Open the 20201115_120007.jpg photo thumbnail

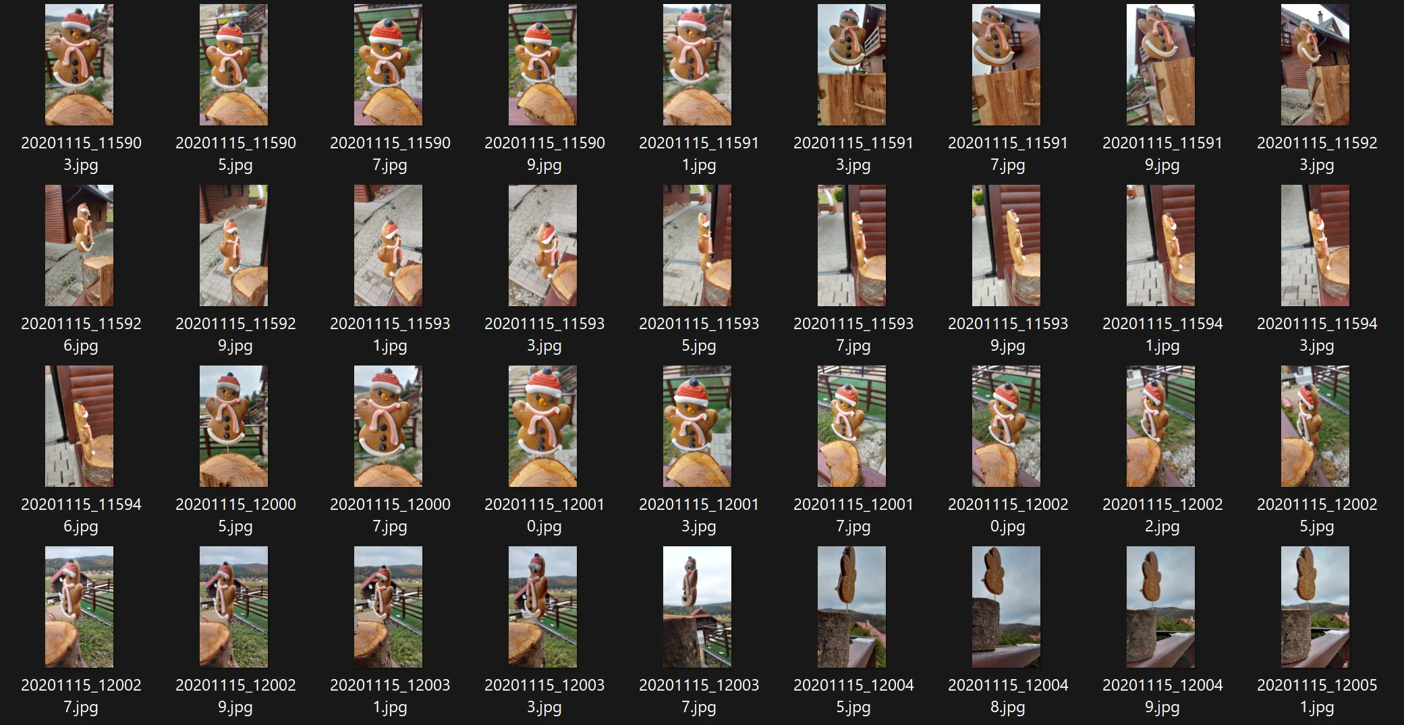[x=388, y=426]
